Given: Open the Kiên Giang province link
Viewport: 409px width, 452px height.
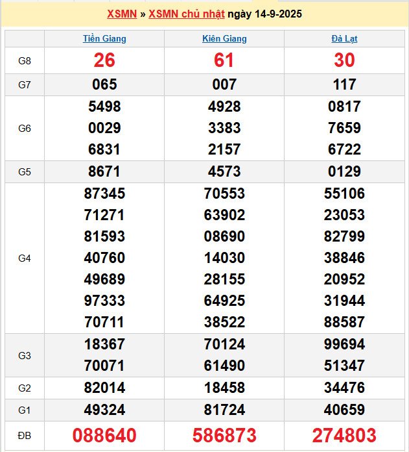Looking at the screenshot, I should click(x=224, y=38).
